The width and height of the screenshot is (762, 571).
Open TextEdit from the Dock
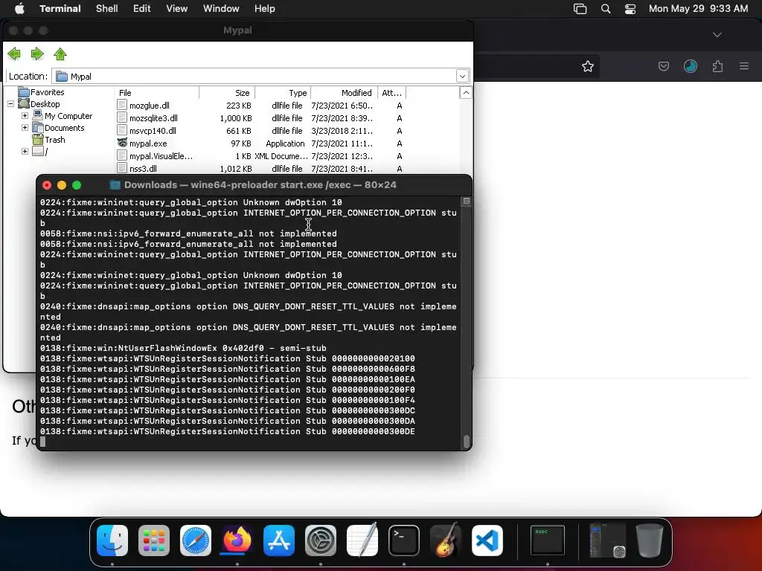pos(362,541)
